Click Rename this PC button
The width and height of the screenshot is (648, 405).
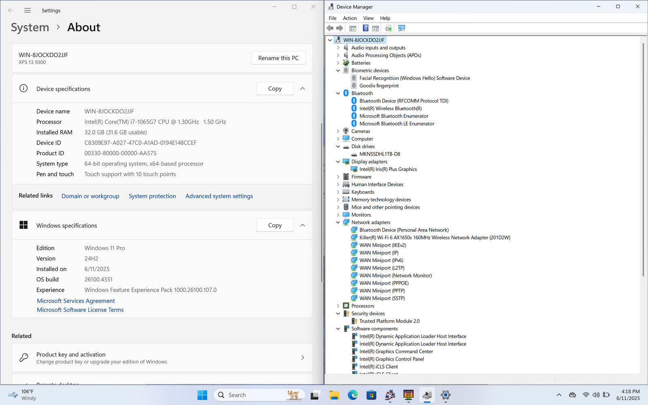(278, 58)
